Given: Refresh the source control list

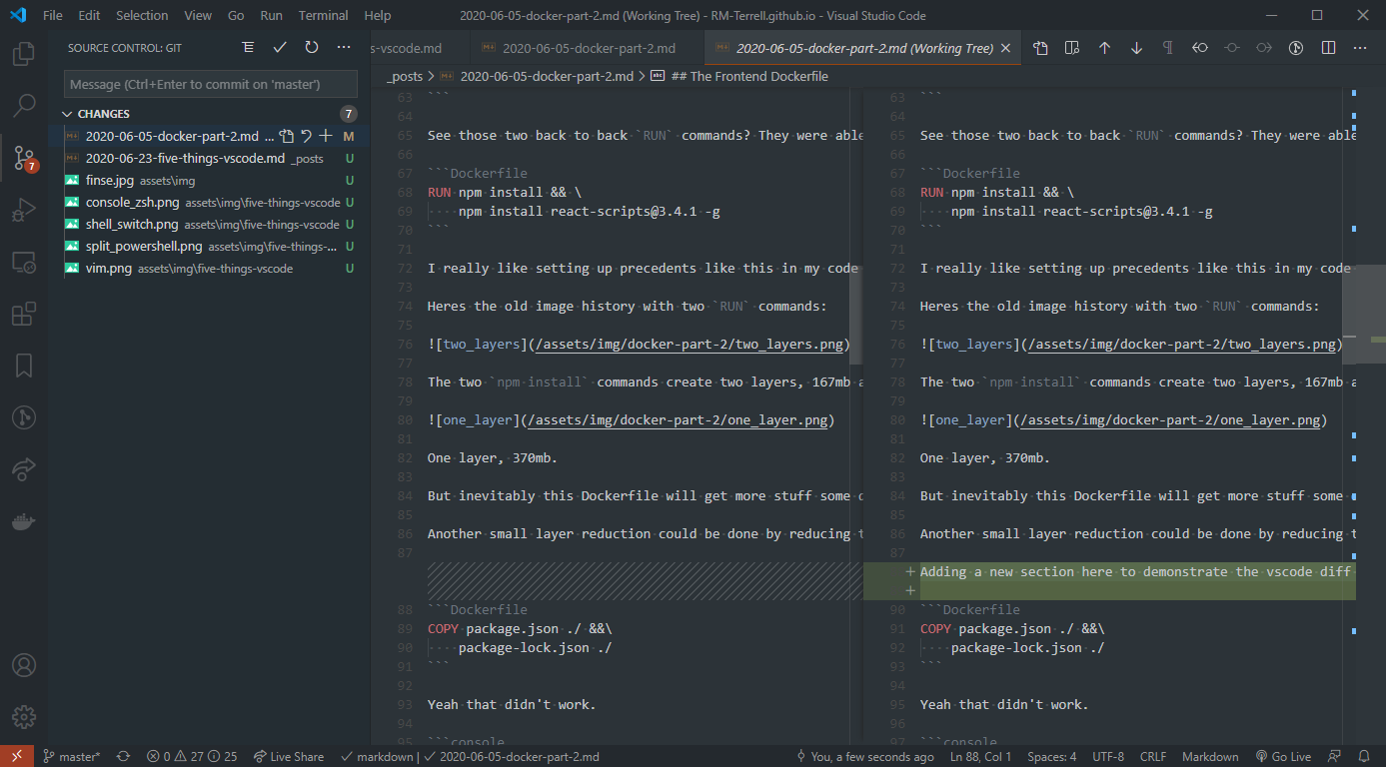Looking at the screenshot, I should [312, 47].
